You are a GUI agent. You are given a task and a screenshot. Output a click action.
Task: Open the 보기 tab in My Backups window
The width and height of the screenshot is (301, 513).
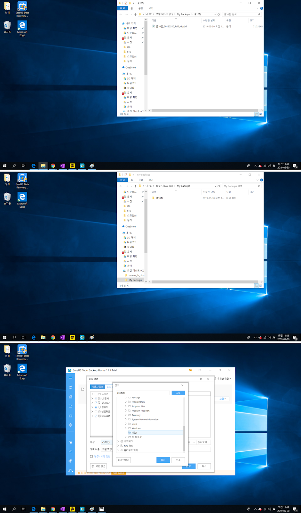(151, 180)
